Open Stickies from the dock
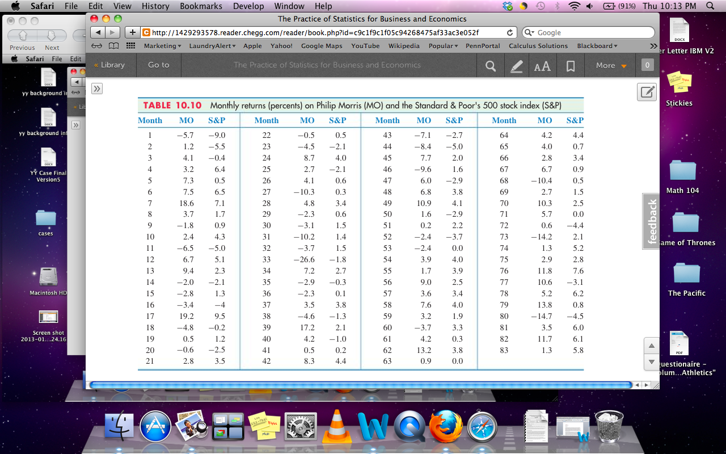This screenshot has width=726, height=454. 264,427
